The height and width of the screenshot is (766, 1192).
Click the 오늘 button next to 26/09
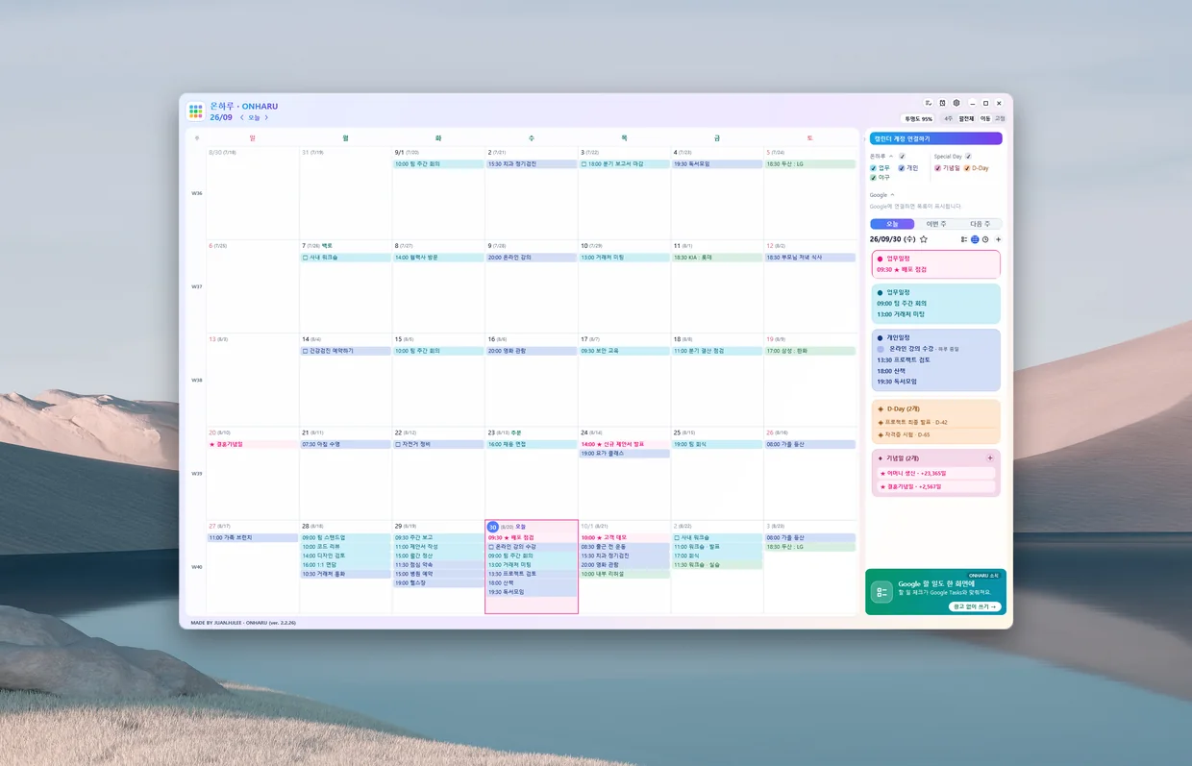click(254, 118)
